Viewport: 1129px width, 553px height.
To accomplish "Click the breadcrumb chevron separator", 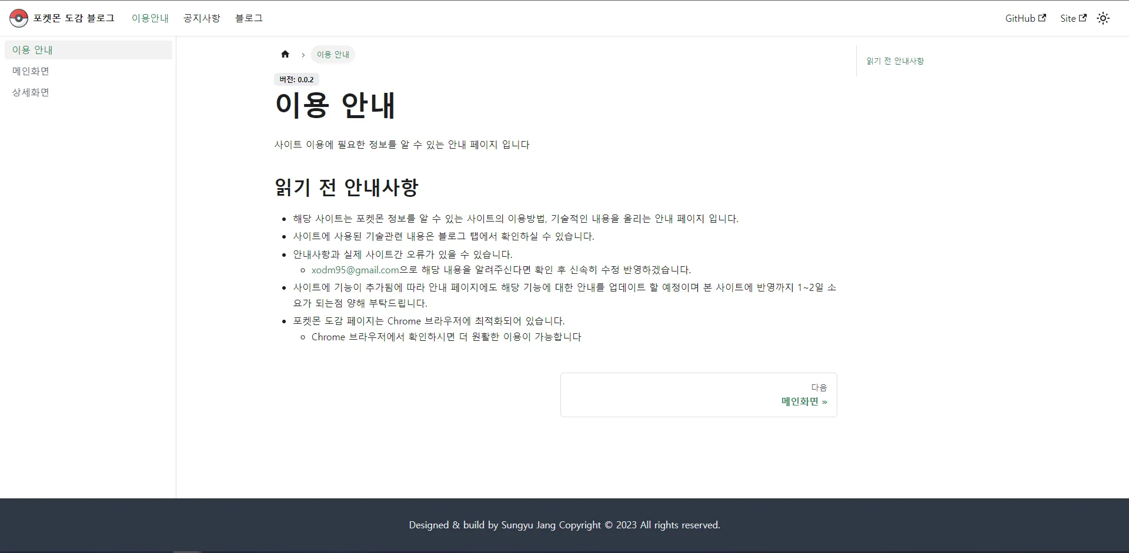I will (303, 55).
